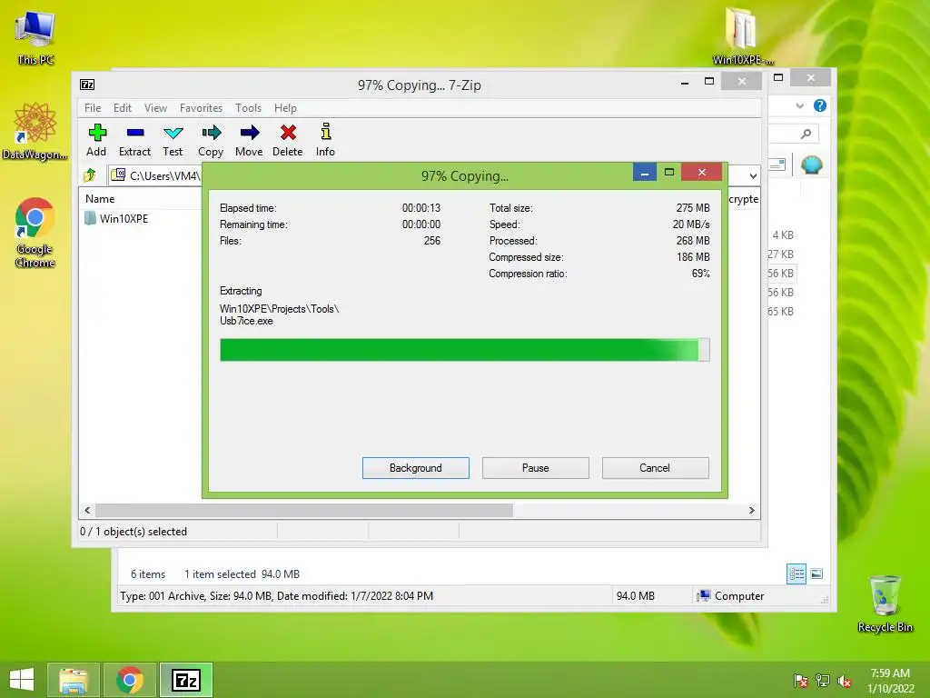Open the DataWagon desktop shortcut
The height and width of the screenshot is (698, 930).
click(x=35, y=132)
